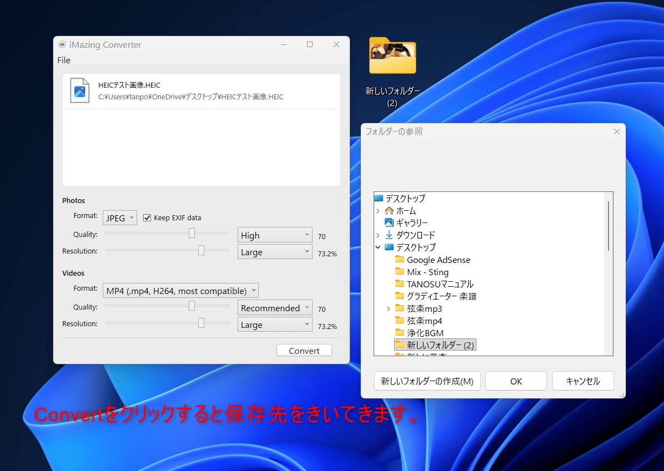Click OK in the folder browse dialog
Viewport: 664px width, 471px height.
tap(516, 381)
